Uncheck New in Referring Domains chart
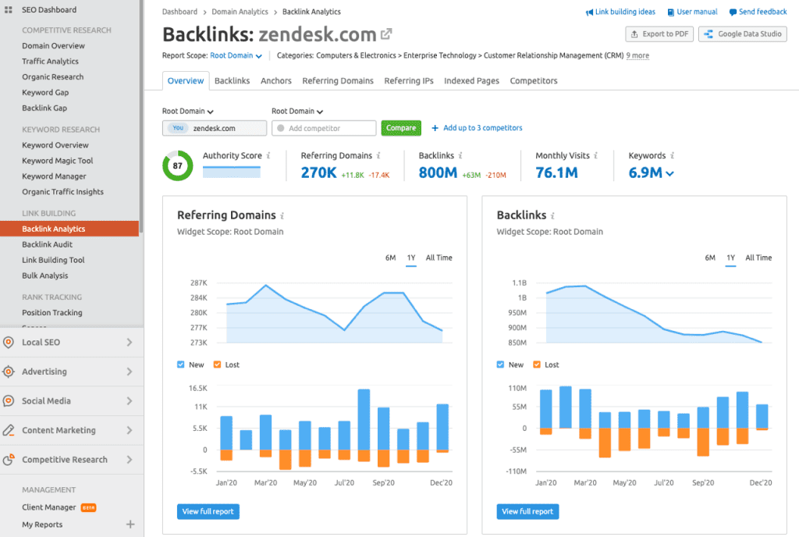The height and width of the screenshot is (537, 799). click(181, 365)
